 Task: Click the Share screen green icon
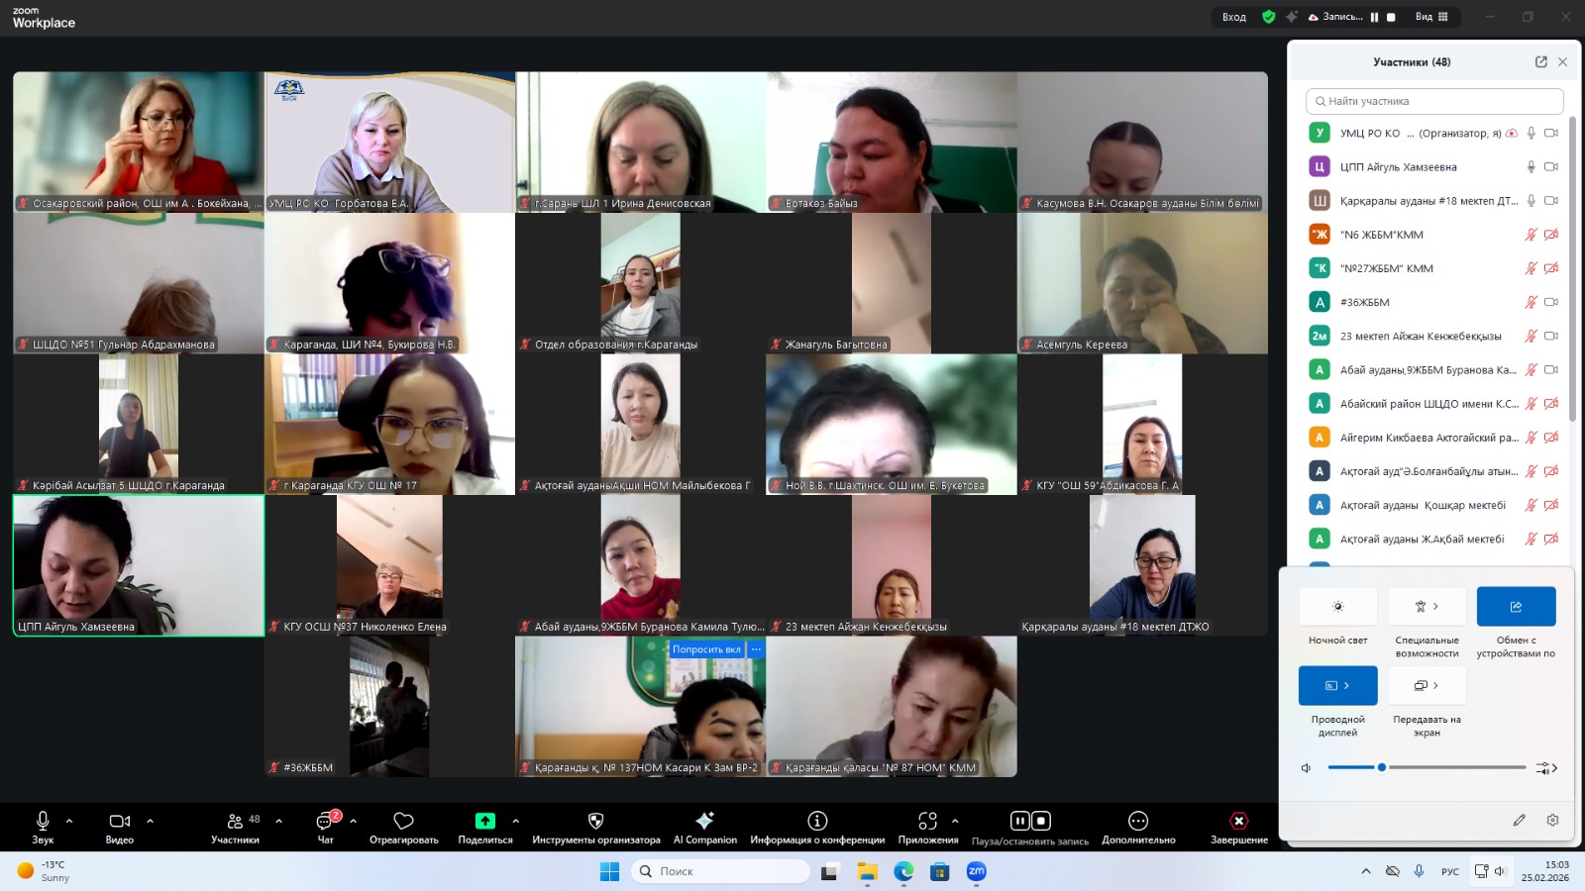pos(484,821)
